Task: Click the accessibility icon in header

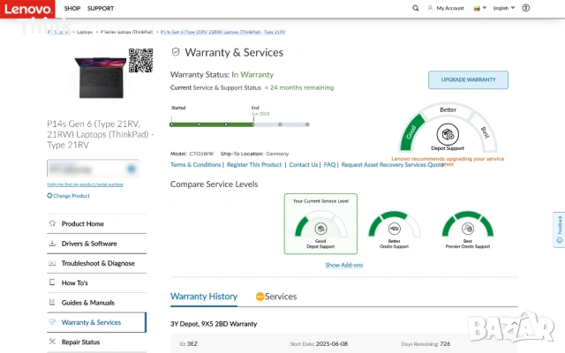Action: tap(526, 8)
